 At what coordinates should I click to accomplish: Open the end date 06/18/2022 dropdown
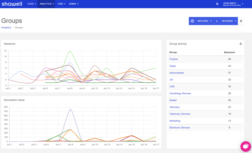[x=229, y=21]
